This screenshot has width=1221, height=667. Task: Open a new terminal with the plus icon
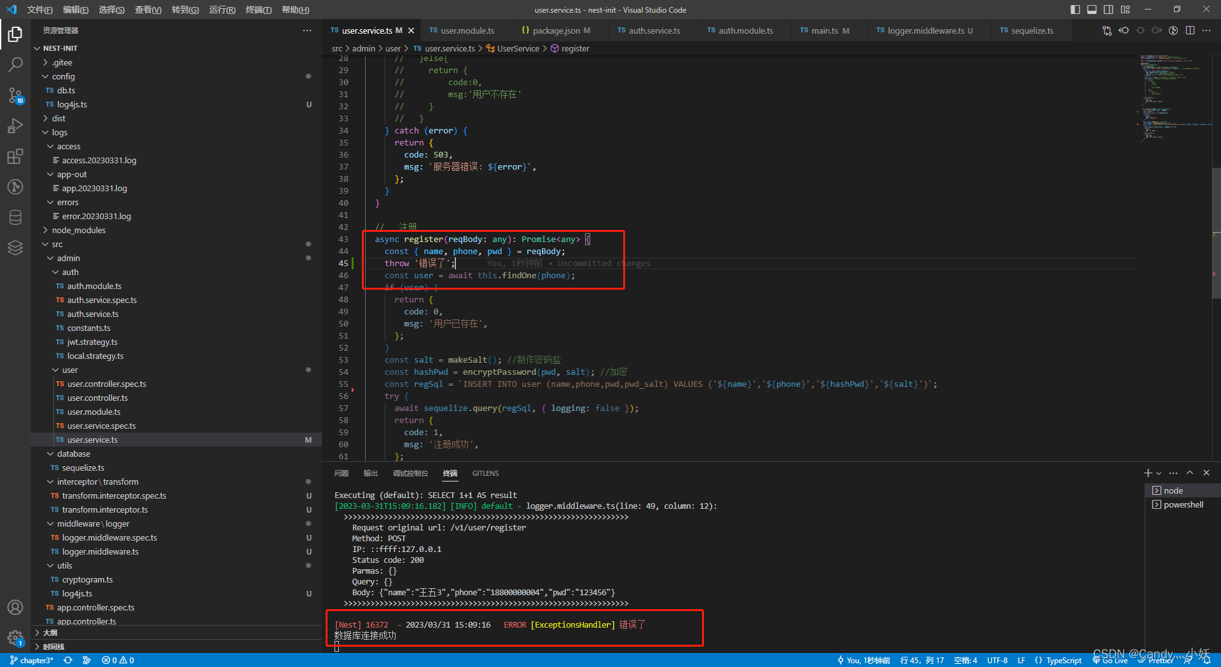click(x=1147, y=473)
